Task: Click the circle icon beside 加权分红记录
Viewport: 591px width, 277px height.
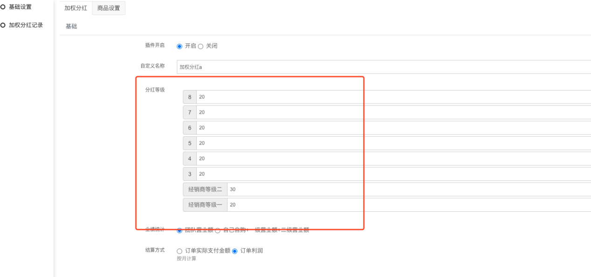Action: pos(3,25)
